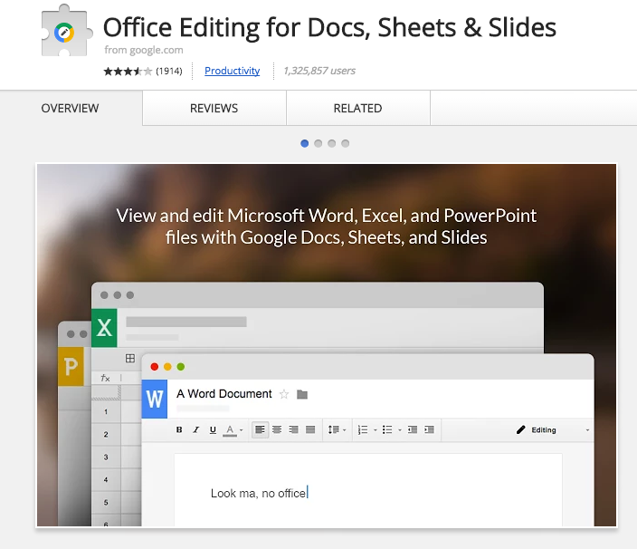Viewport: 637px width, 549px height.
Task: Click the green maximize dot of Word window
Action: tap(181, 367)
